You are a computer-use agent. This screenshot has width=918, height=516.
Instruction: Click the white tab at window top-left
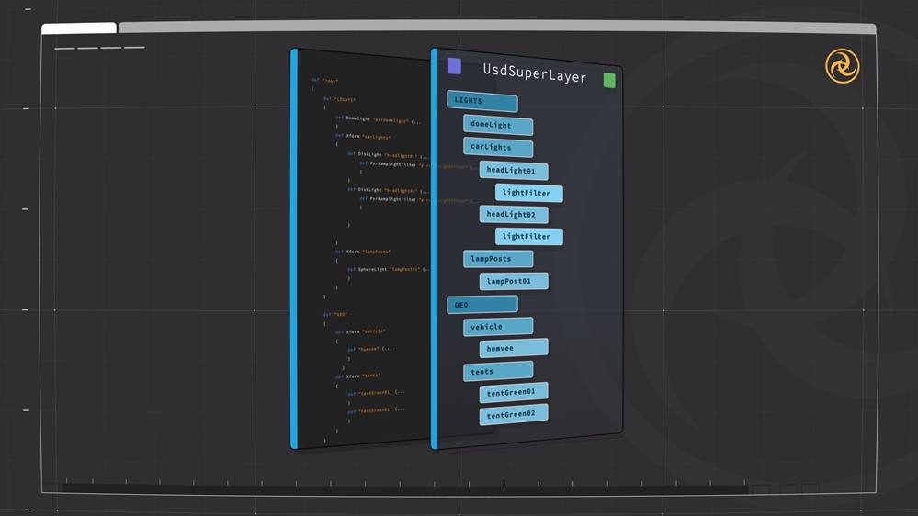pos(79,28)
